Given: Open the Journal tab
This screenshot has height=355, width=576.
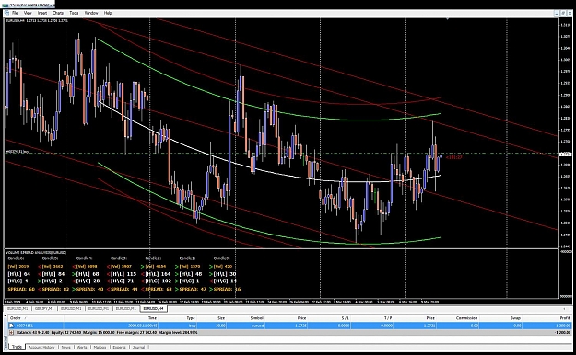Looking at the screenshot, I should click(138, 347).
